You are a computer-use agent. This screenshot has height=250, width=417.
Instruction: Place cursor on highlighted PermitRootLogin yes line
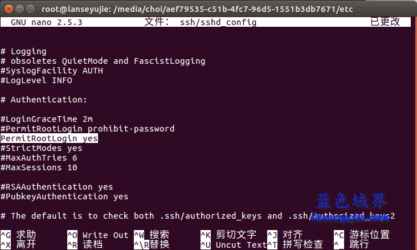(49, 138)
